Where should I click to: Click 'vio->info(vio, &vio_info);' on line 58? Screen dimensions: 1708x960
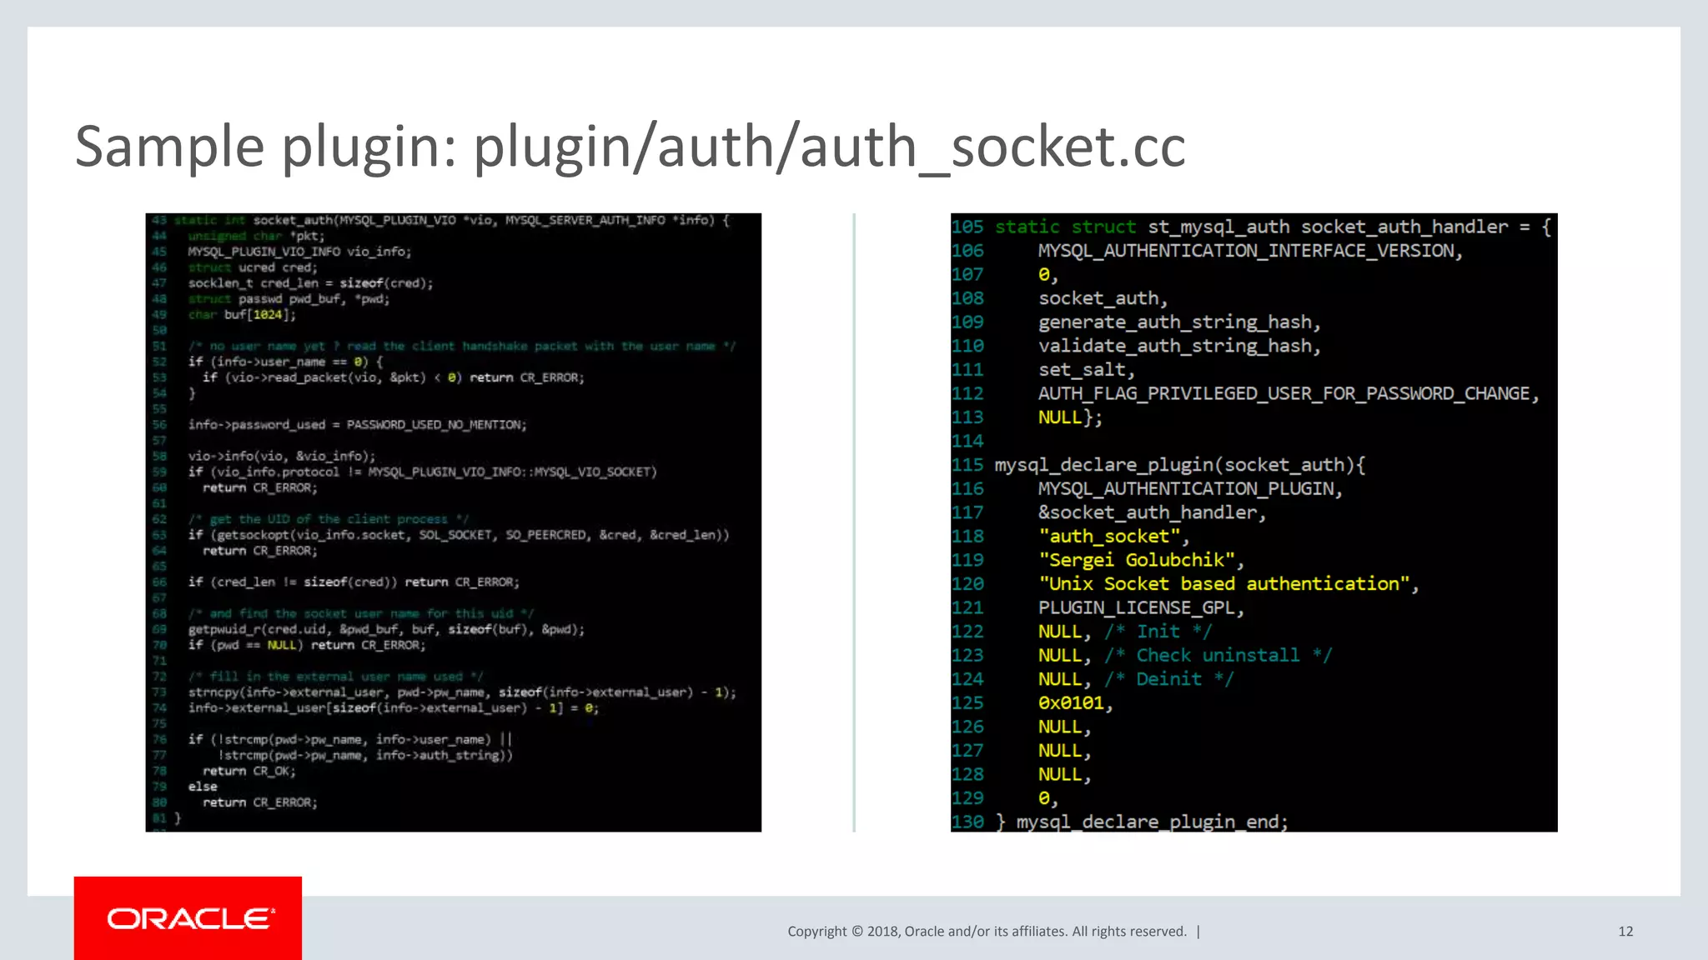tap(282, 457)
